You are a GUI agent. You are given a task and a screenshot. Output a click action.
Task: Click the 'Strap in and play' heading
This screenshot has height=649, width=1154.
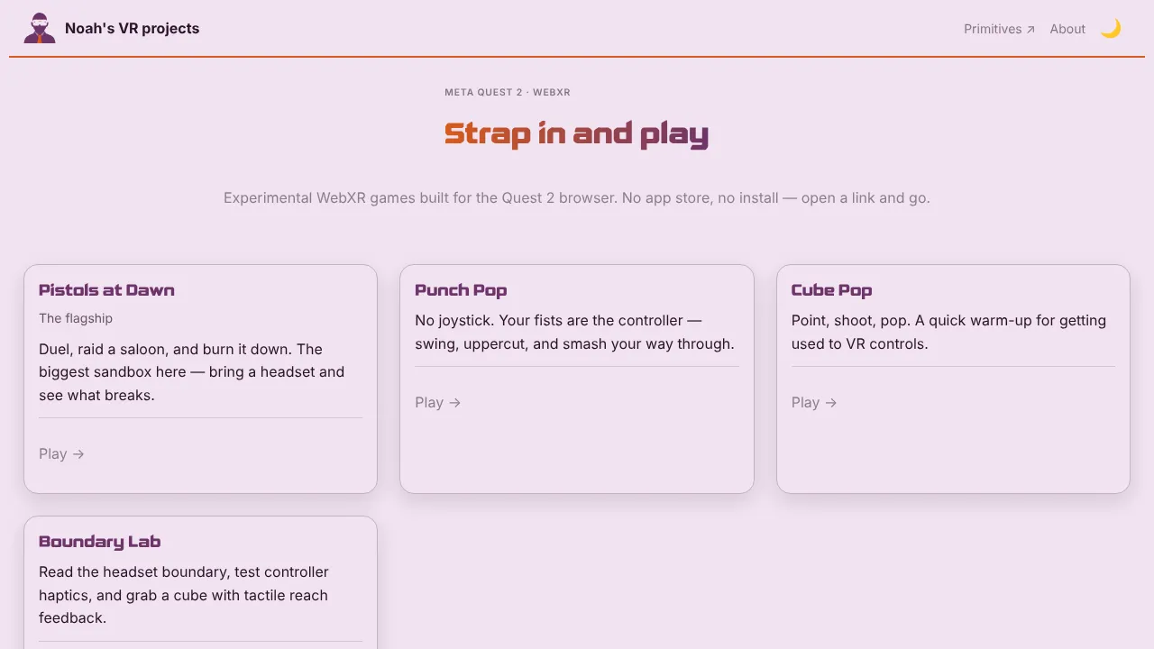pos(577,133)
